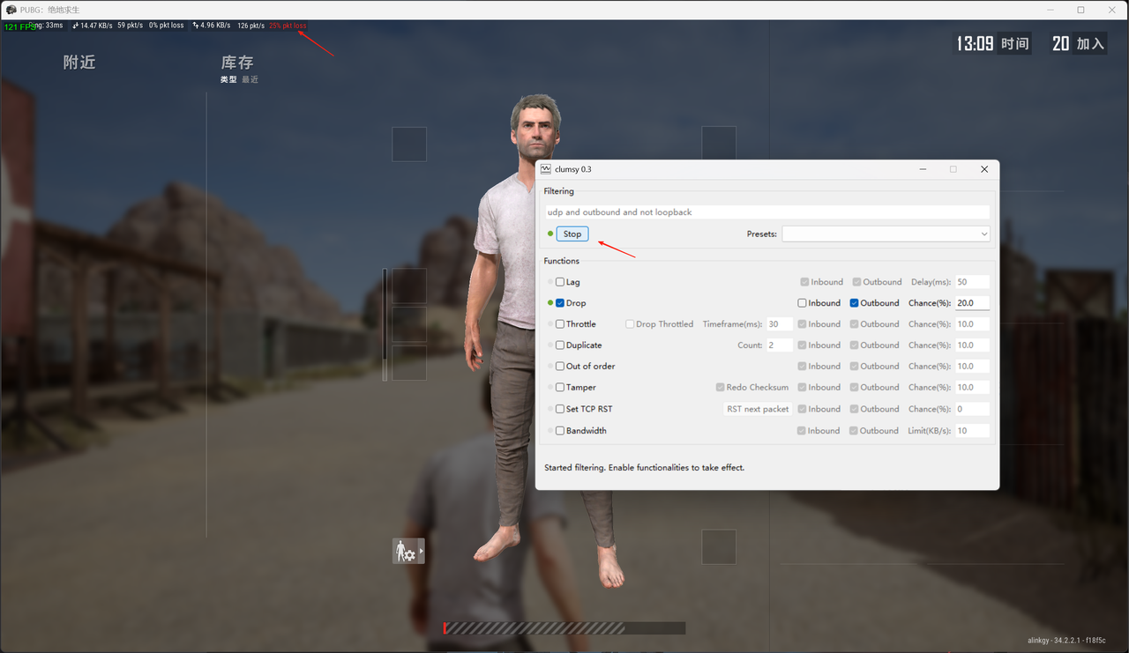1129x653 pixels.
Task: Click the Bandwidth Limit(KB/s) field
Action: (972, 431)
